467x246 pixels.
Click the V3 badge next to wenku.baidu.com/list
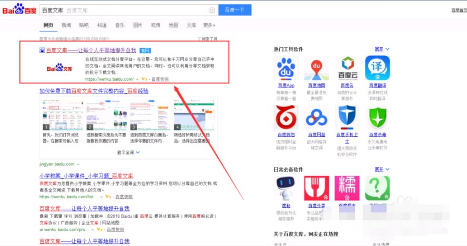[108, 197]
